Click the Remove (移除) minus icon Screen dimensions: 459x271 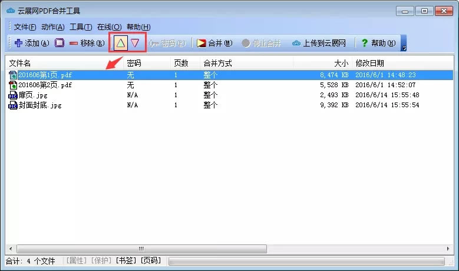[x=73, y=44]
